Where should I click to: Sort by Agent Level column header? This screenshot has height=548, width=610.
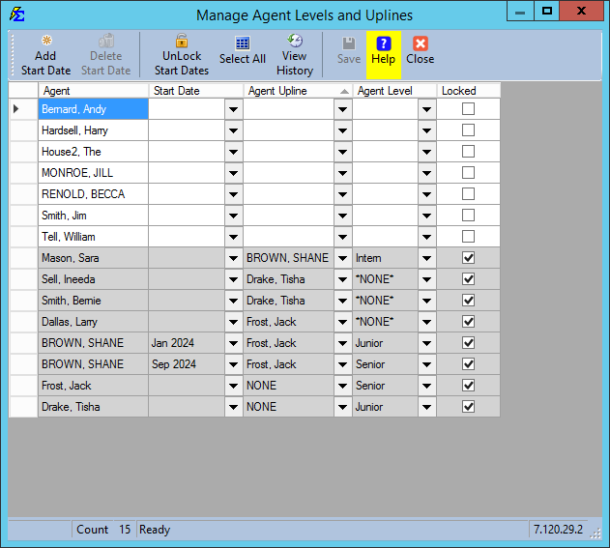click(394, 91)
